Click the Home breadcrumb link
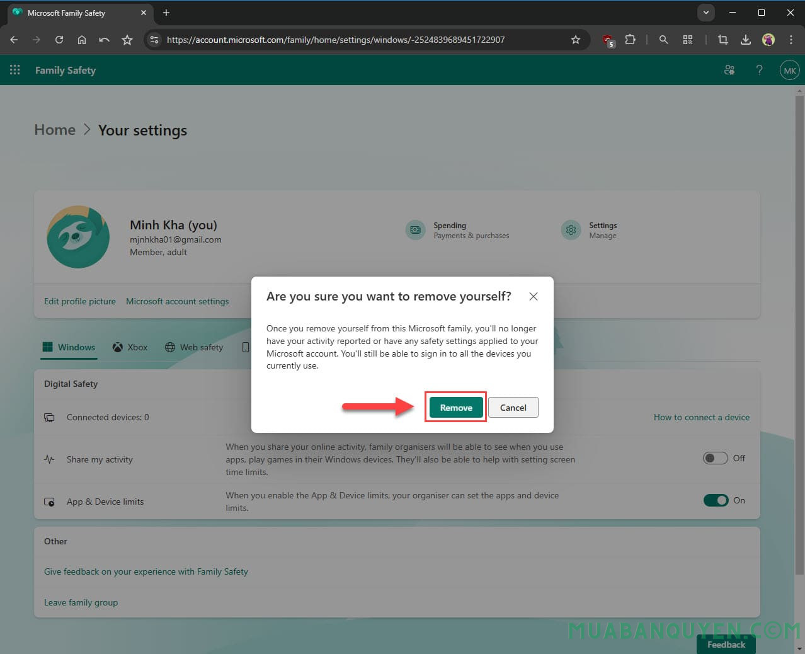The height and width of the screenshot is (654, 805). (55, 130)
